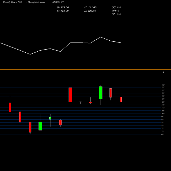The height and width of the screenshot is (171, 171).
Task: Select the 'L: 123.00' low value
Action: click(90, 11)
